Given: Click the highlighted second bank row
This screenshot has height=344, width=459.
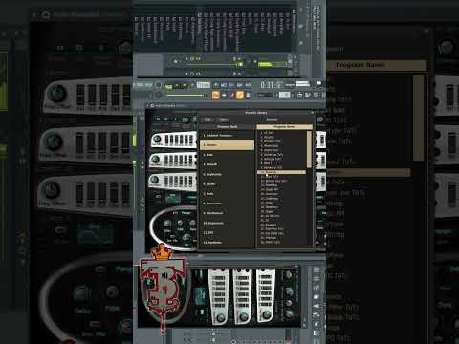Looking at the screenshot, I should point(227,145).
